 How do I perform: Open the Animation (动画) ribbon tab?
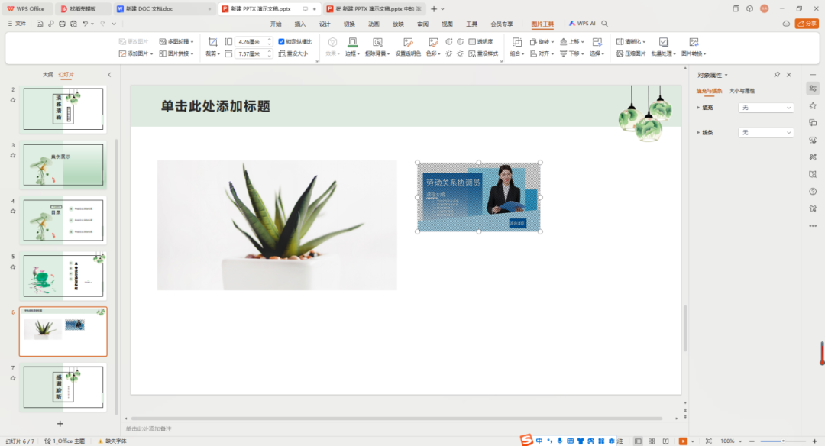tap(374, 24)
